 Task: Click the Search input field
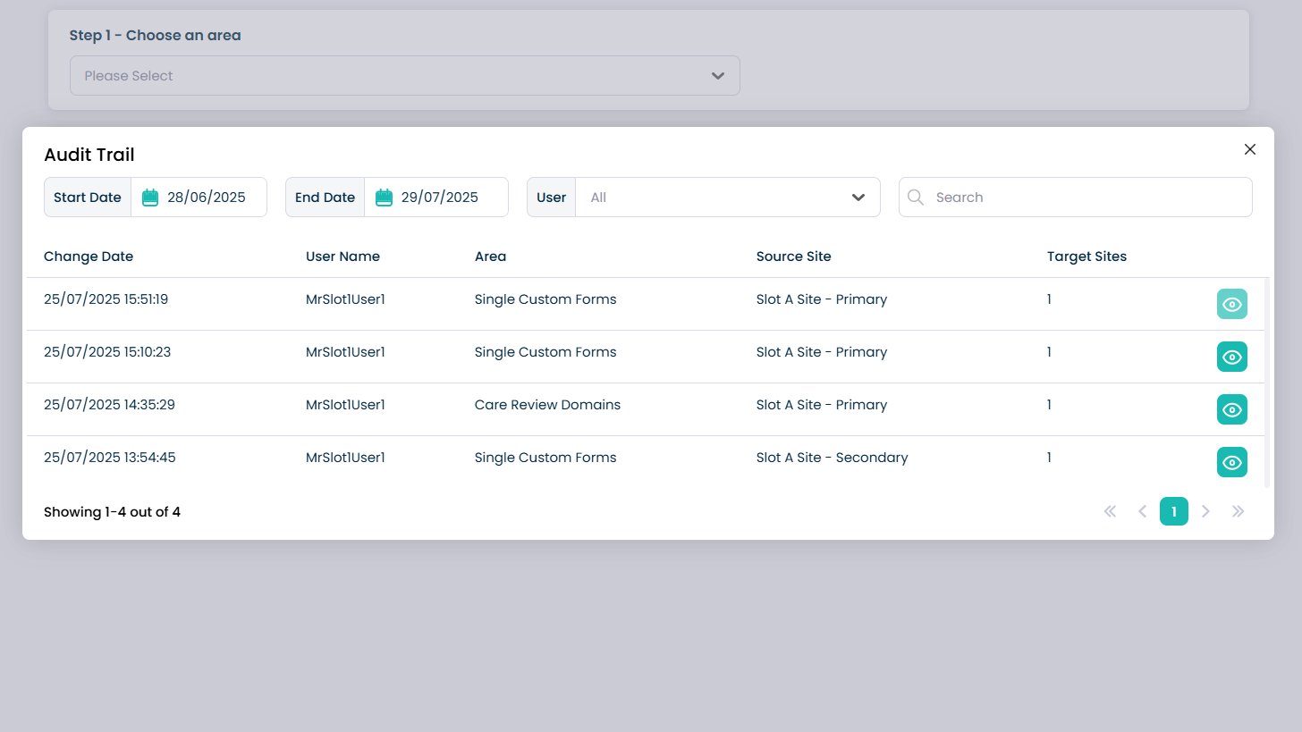pos(1086,198)
